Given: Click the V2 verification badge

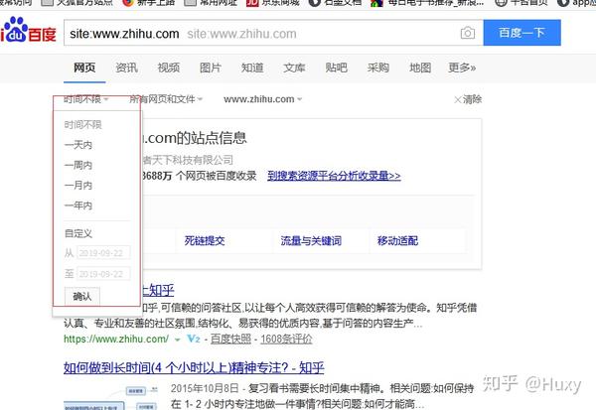Looking at the screenshot, I should click(194, 339).
